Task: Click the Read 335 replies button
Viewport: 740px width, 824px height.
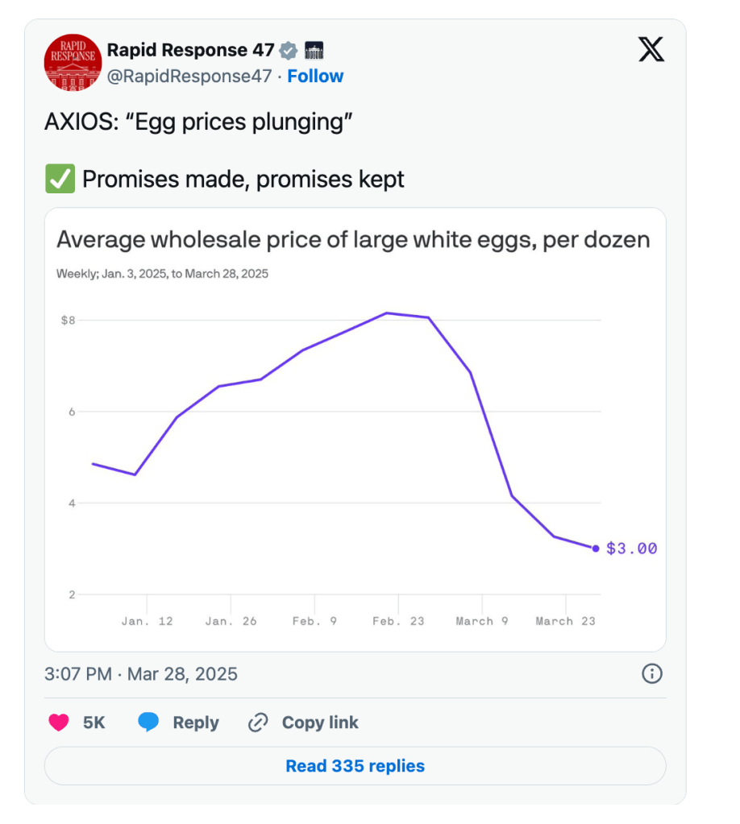Action: (x=355, y=766)
